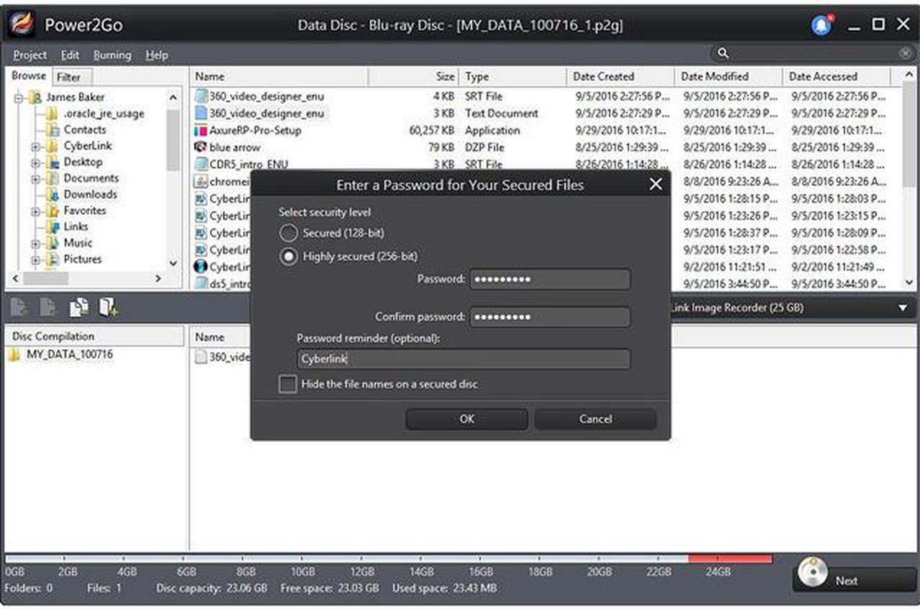Viewport: 920px width, 610px height.
Task: Clear search with the small x icon
Action: (906, 53)
